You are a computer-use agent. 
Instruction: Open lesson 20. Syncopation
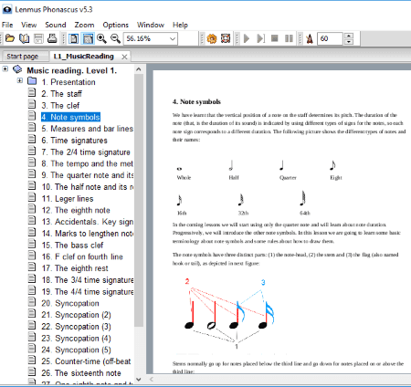(70, 303)
